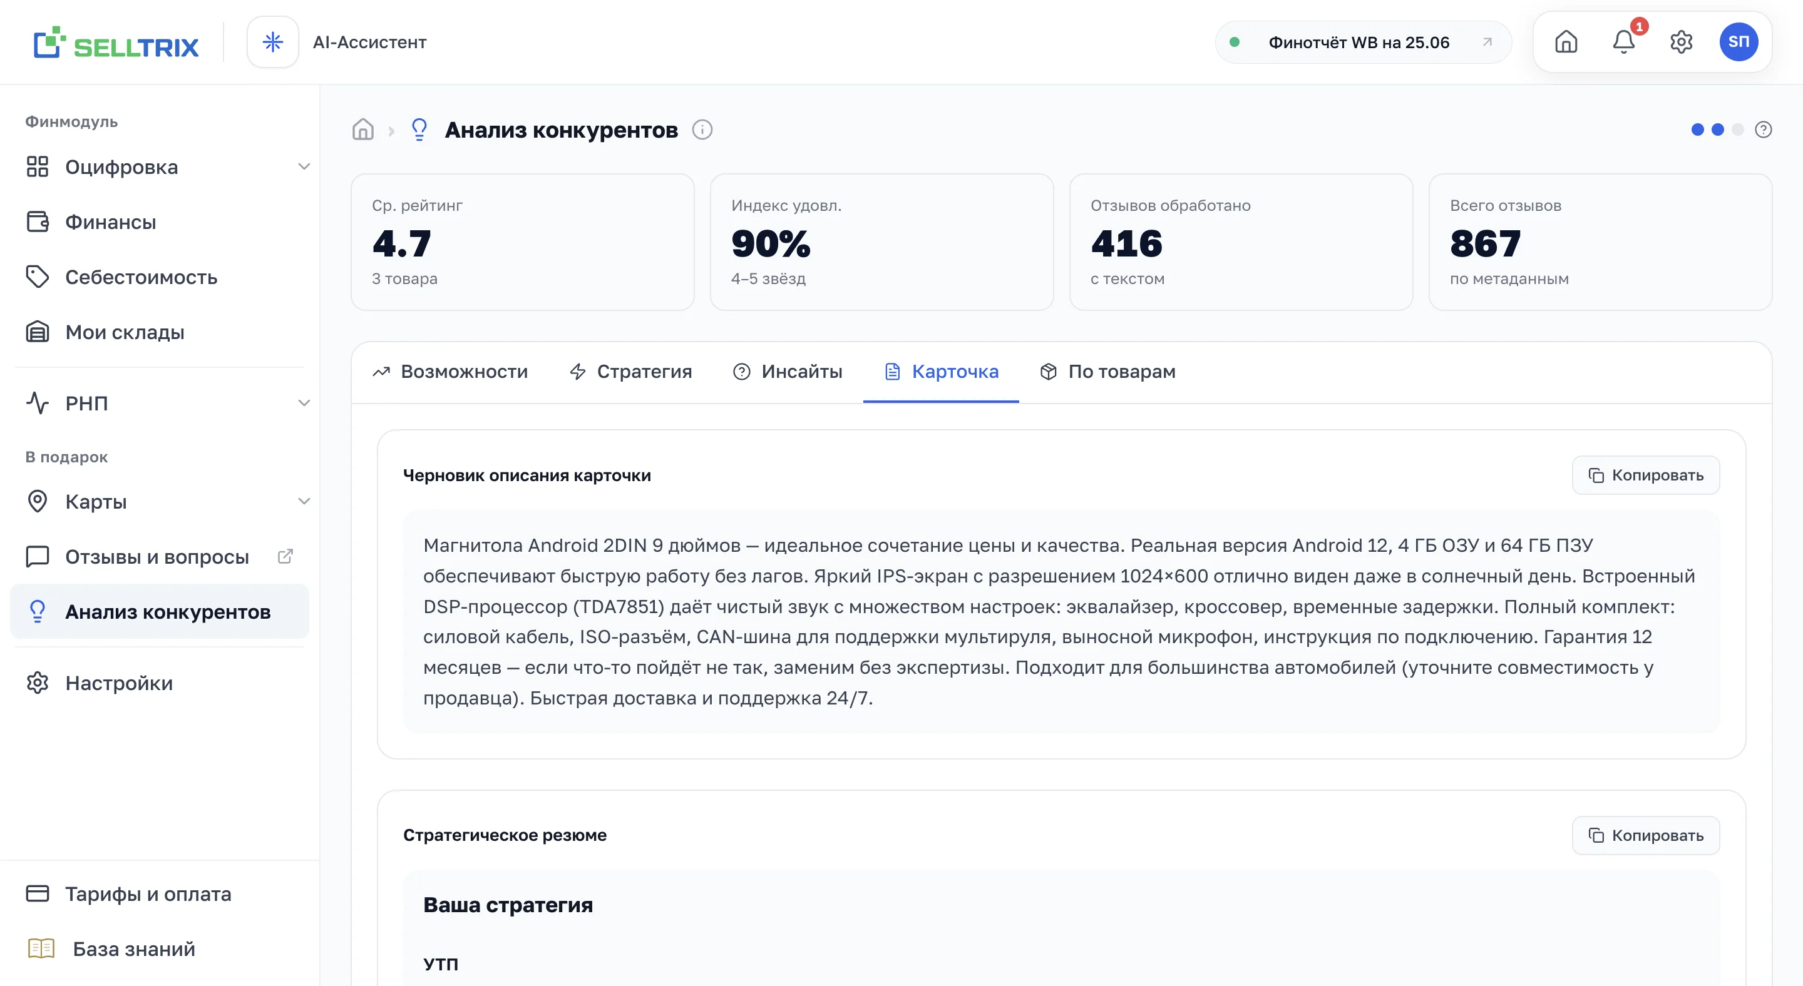This screenshot has height=986, width=1803.
Task: Open Настройки in sidebar
Action: 160,683
